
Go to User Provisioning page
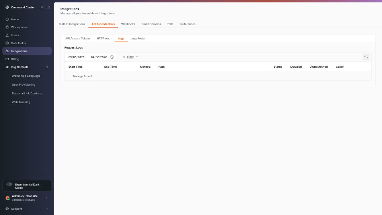pos(23,84)
